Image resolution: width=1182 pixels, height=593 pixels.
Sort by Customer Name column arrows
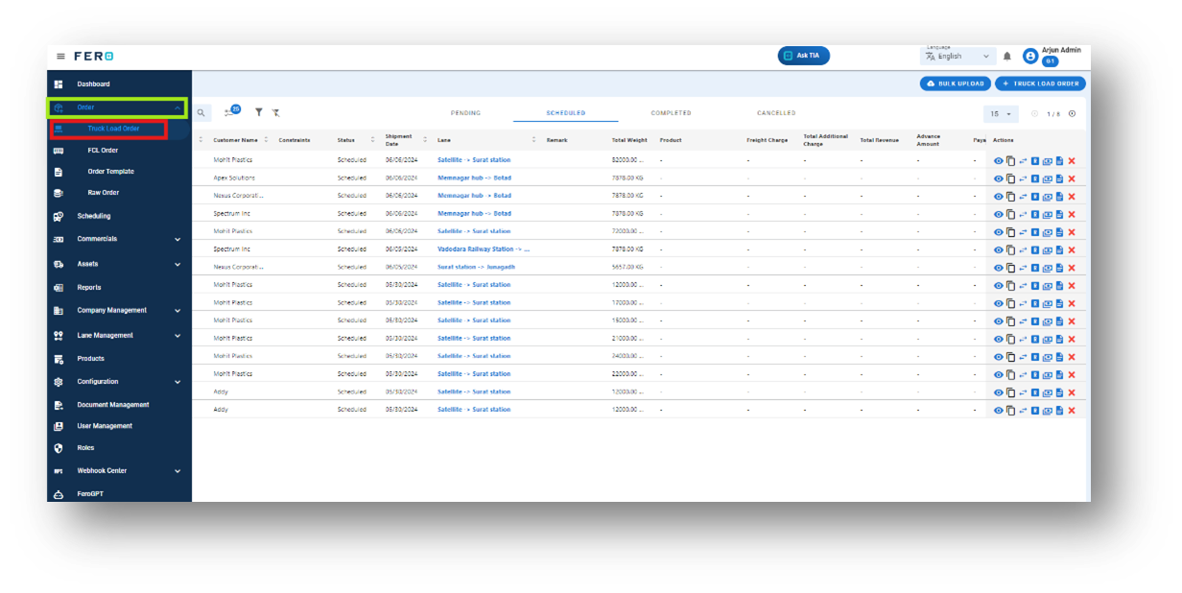[x=266, y=140]
